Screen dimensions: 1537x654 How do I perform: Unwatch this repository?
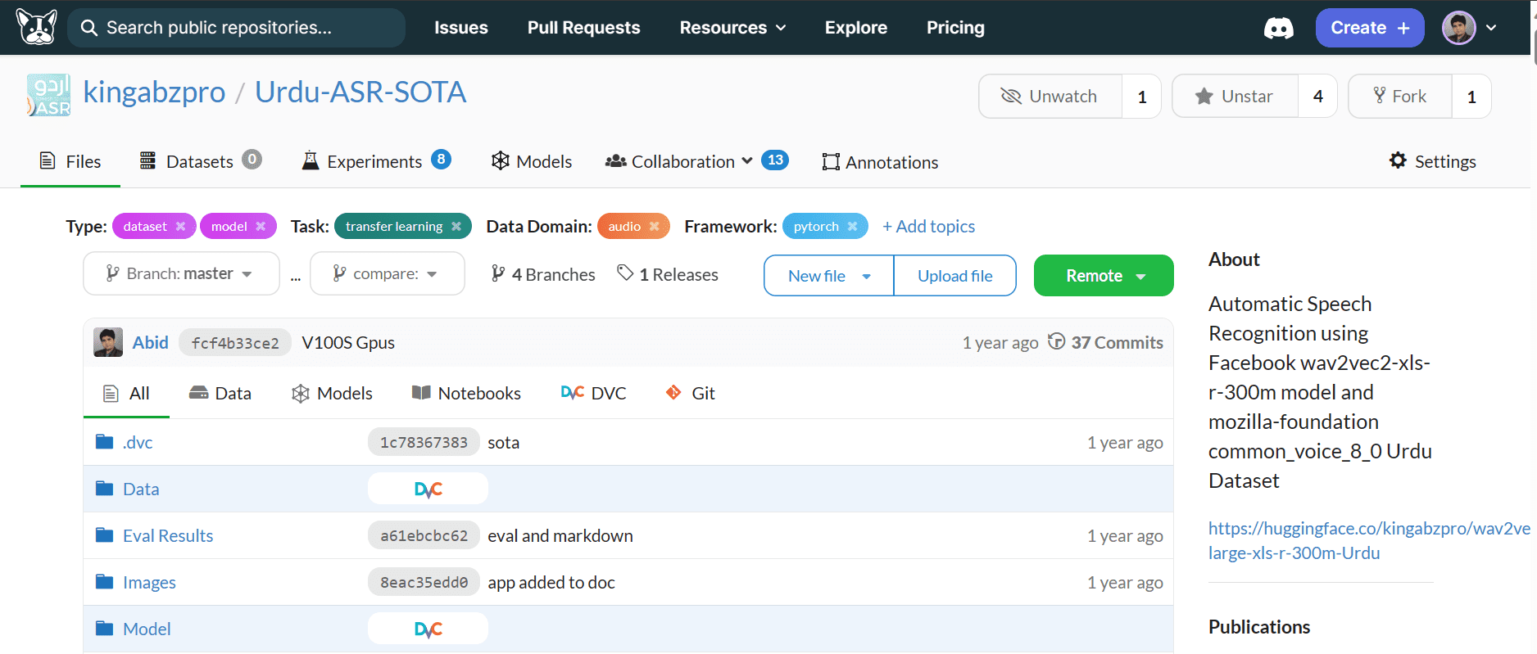pos(1050,97)
